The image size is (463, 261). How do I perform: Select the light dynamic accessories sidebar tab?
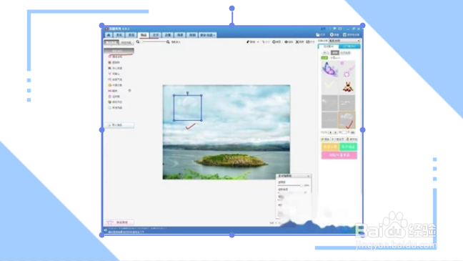[126, 43]
